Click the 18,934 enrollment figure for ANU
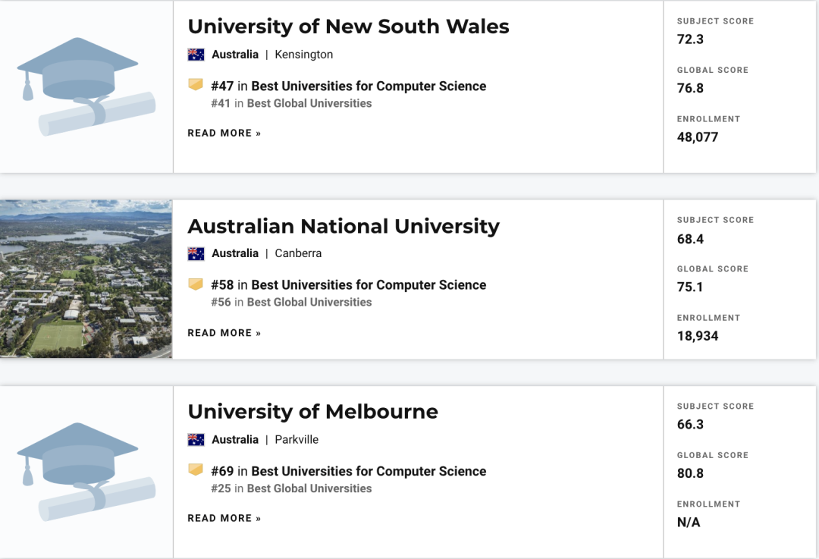Viewport: 819px width, 559px height. pos(698,336)
